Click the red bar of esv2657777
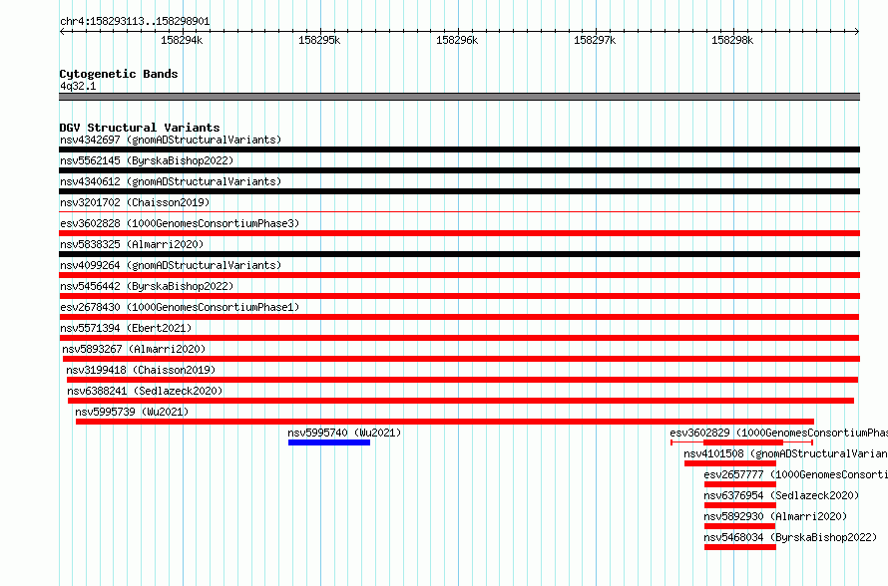Image resolution: width=888 pixels, height=586 pixels. point(740,484)
